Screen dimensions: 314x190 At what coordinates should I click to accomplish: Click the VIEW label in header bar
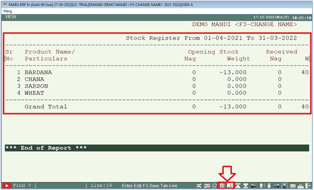click(11, 17)
